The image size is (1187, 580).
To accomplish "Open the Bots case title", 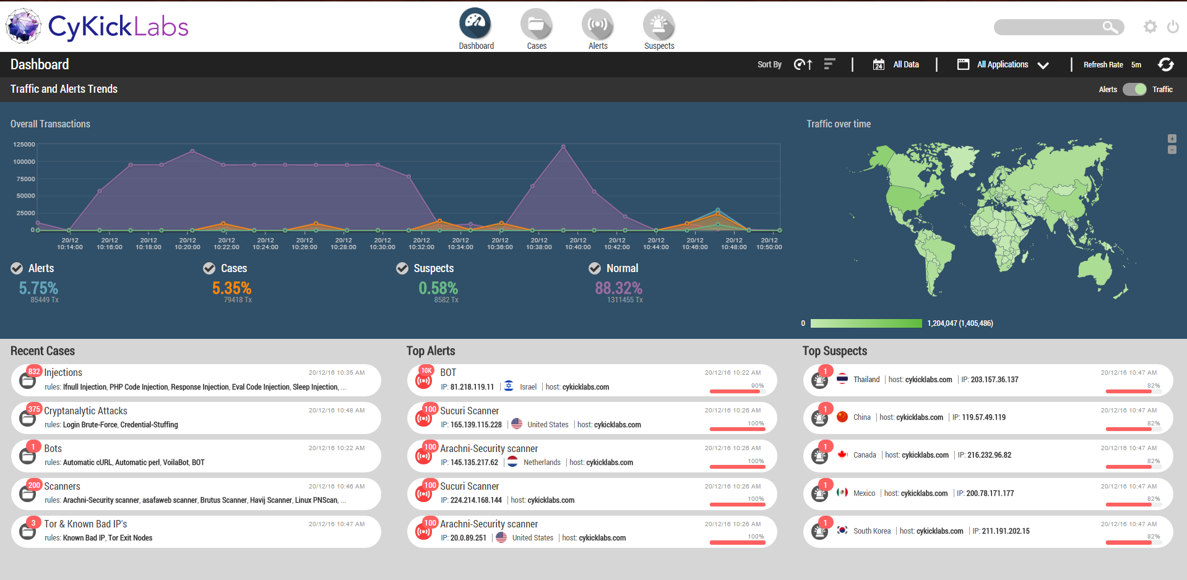I will click(x=53, y=448).
